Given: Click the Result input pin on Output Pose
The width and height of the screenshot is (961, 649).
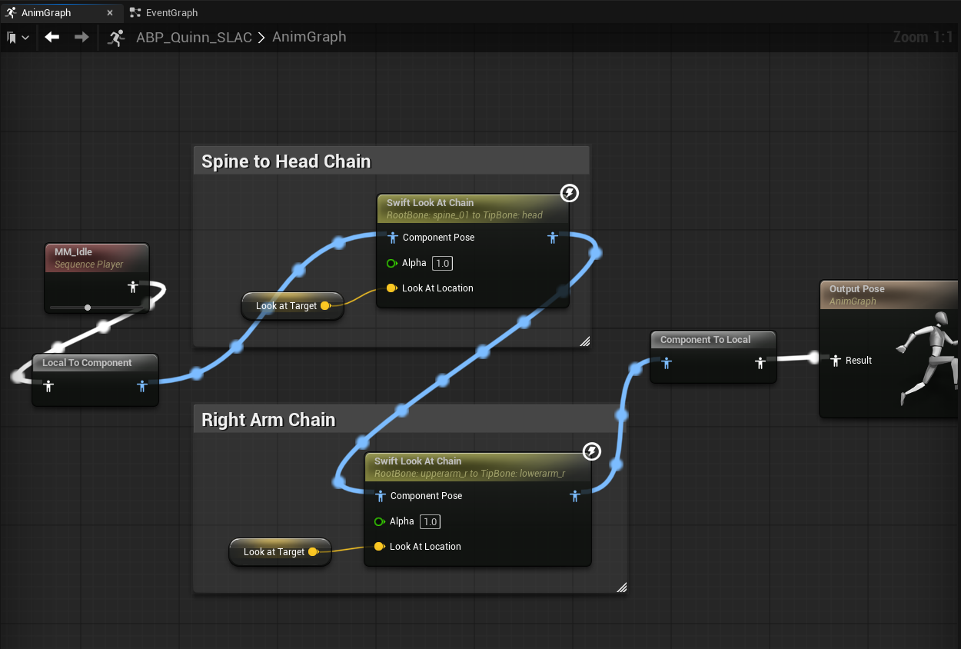Looking at the screenshot, I should tap(836, 361).
